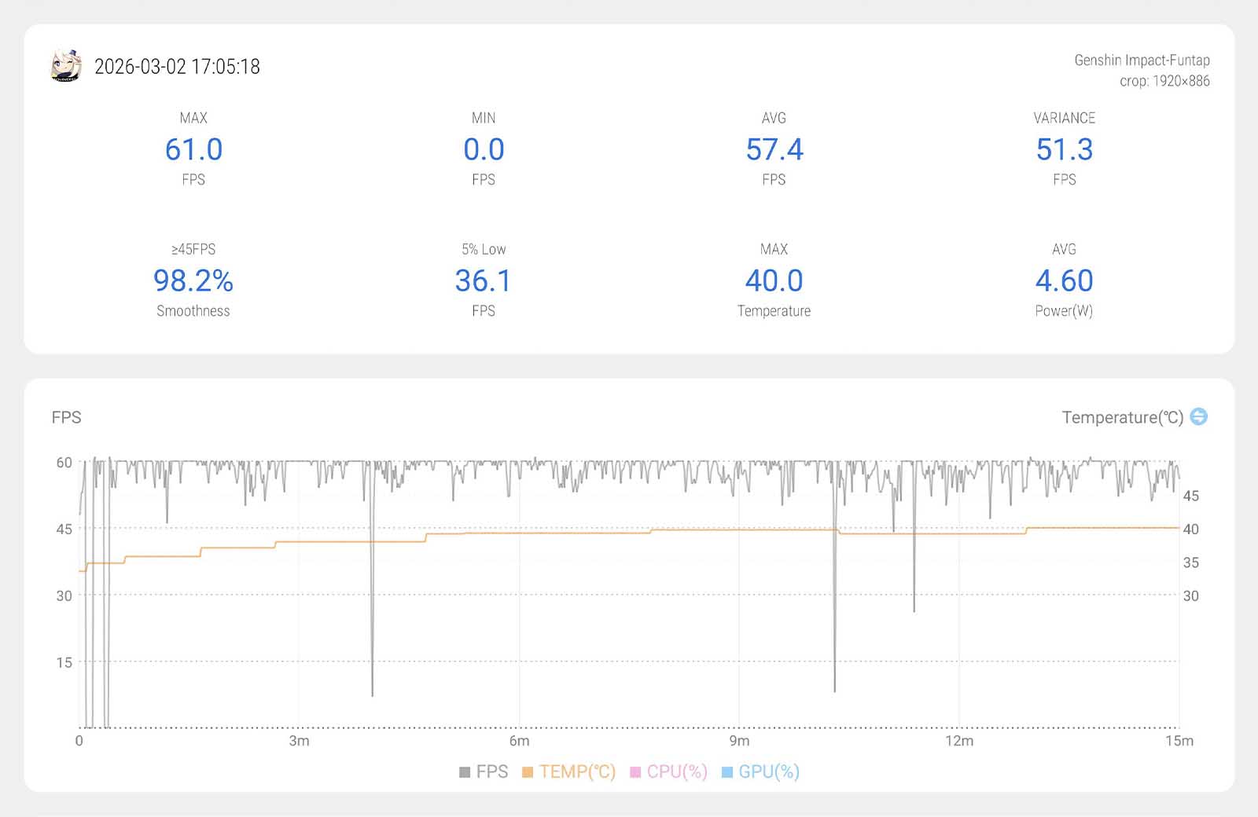1258x817 pixels.
Task: Click the 6m mark on the time axis
Action: [x=519, y=741]
